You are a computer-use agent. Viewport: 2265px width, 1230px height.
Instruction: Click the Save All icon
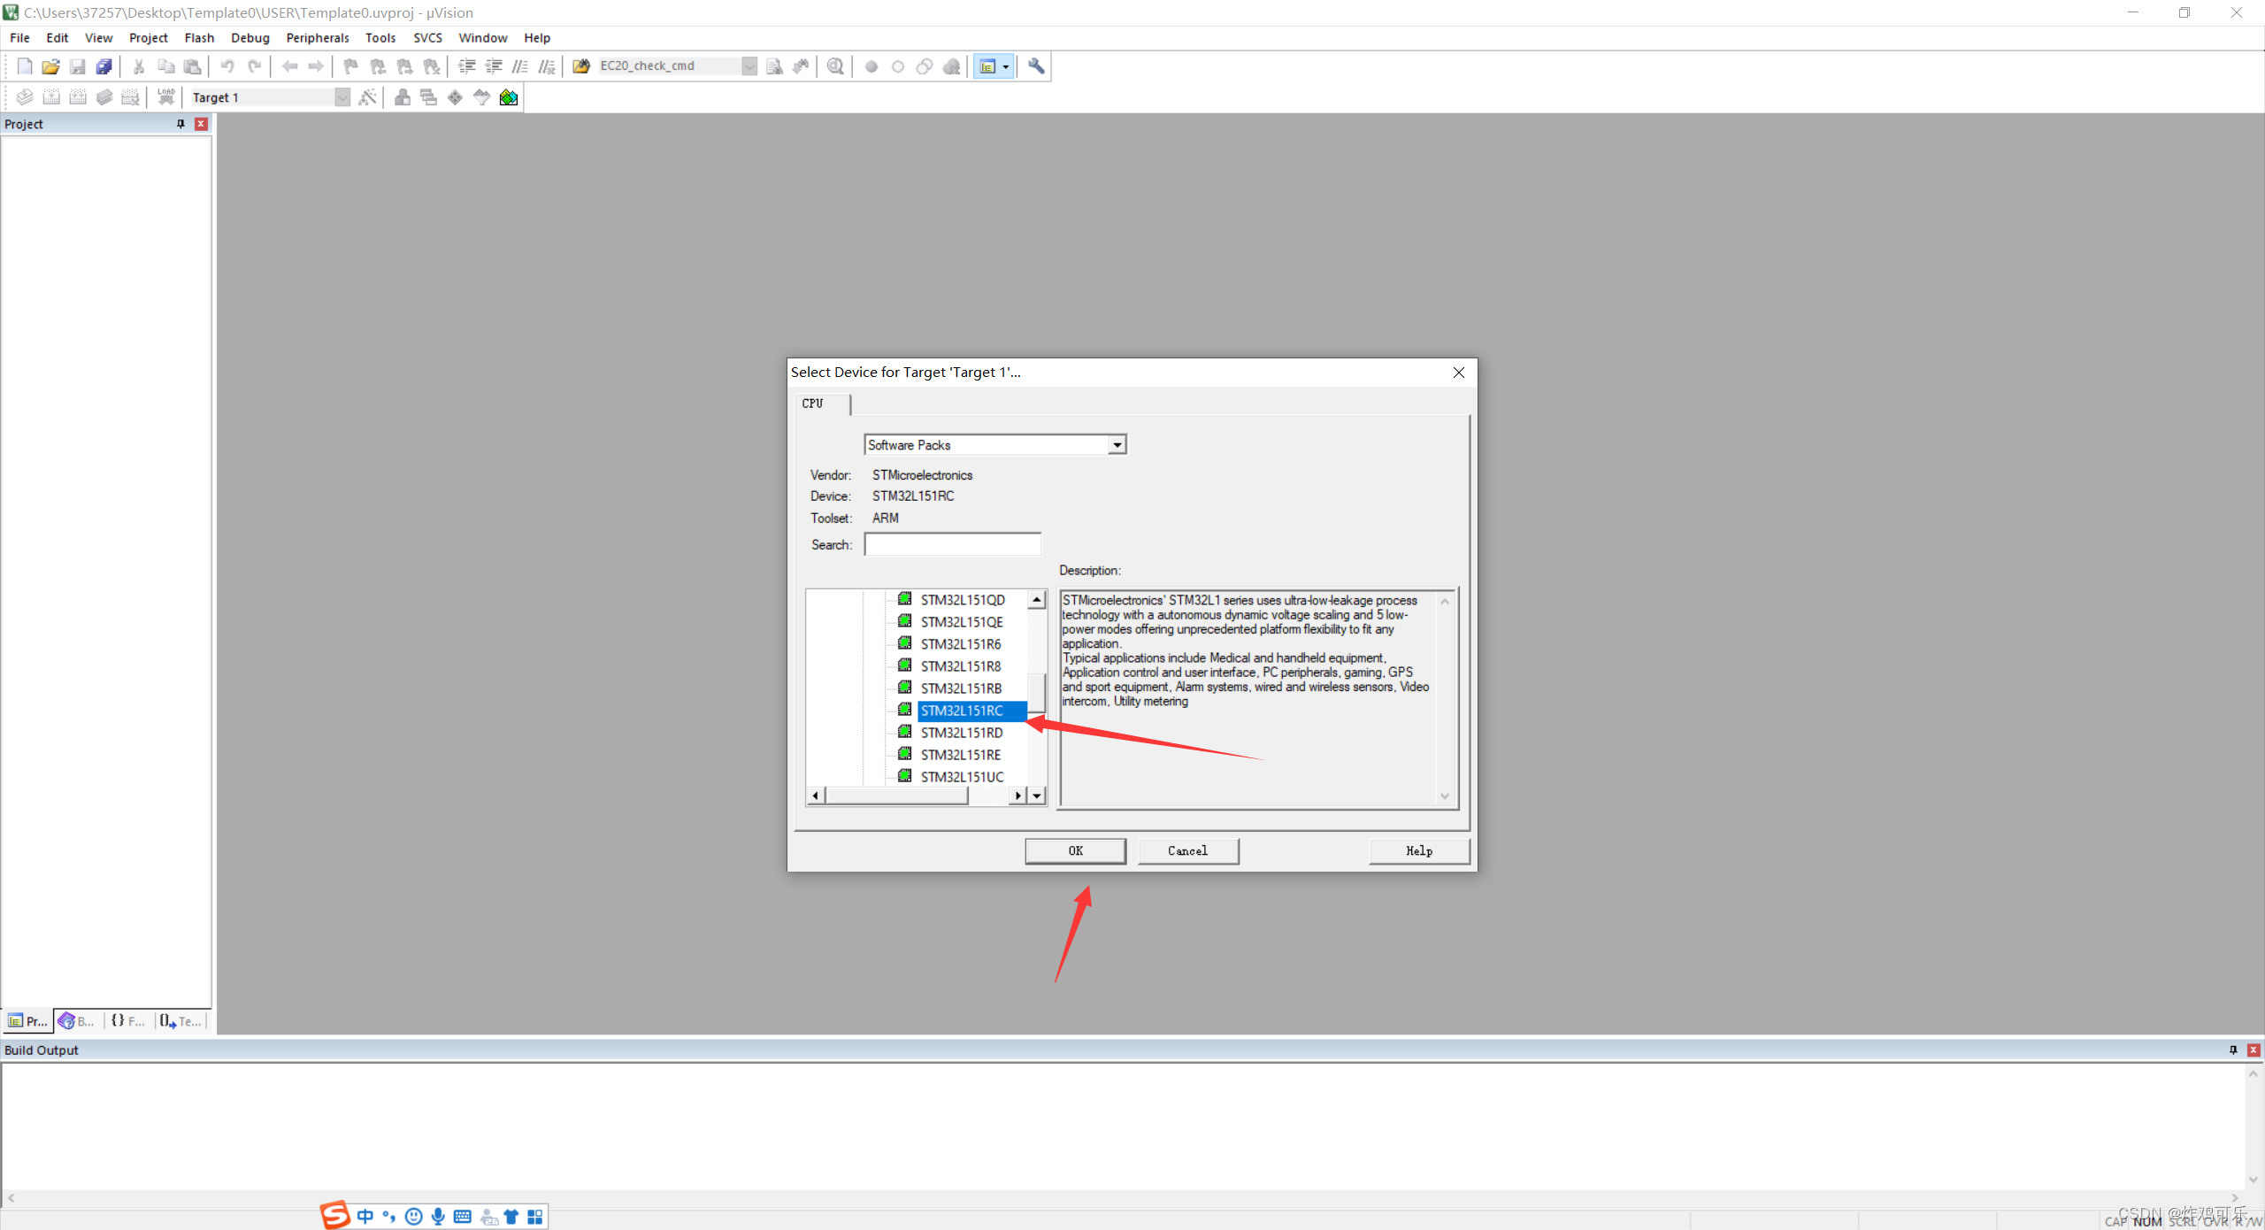click(104, 66)
